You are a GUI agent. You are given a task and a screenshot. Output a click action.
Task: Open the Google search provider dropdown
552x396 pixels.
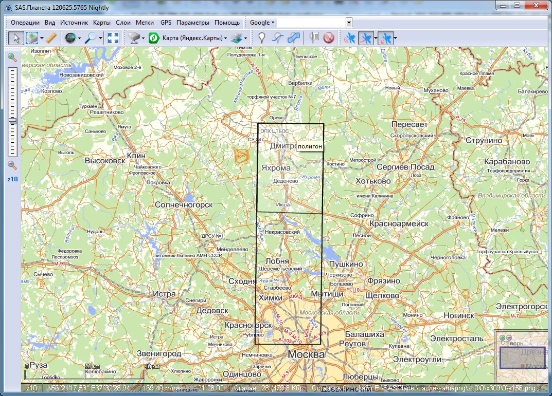click(262, 23)
